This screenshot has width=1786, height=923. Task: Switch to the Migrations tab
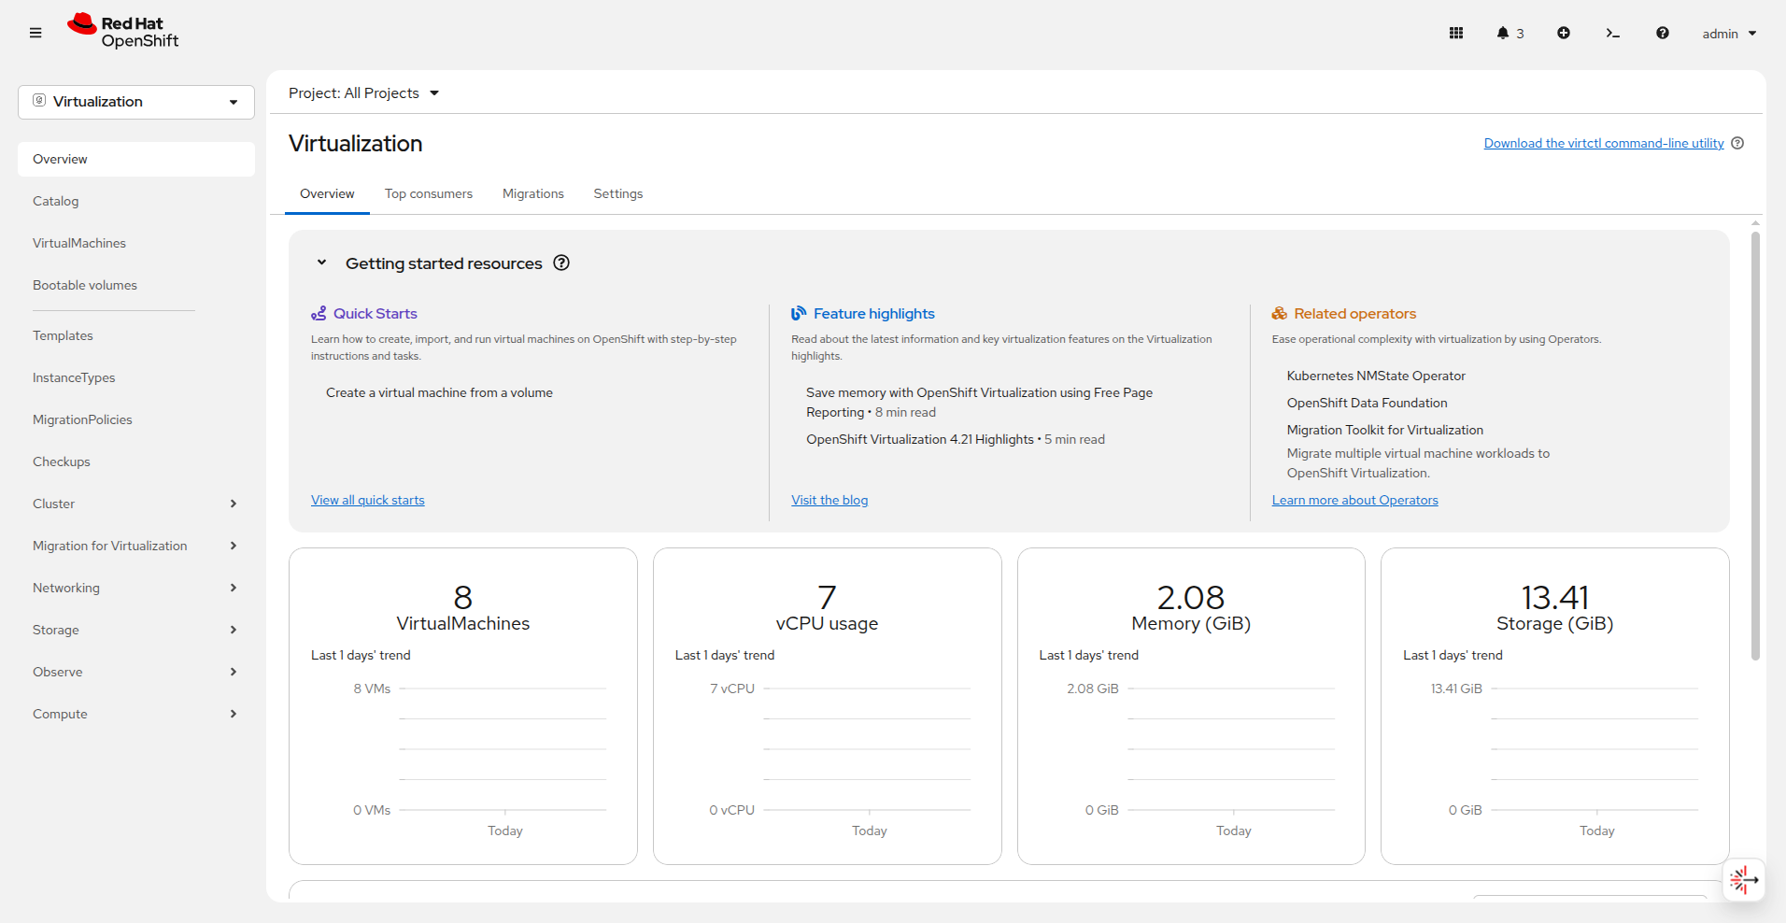click(533, 193)
